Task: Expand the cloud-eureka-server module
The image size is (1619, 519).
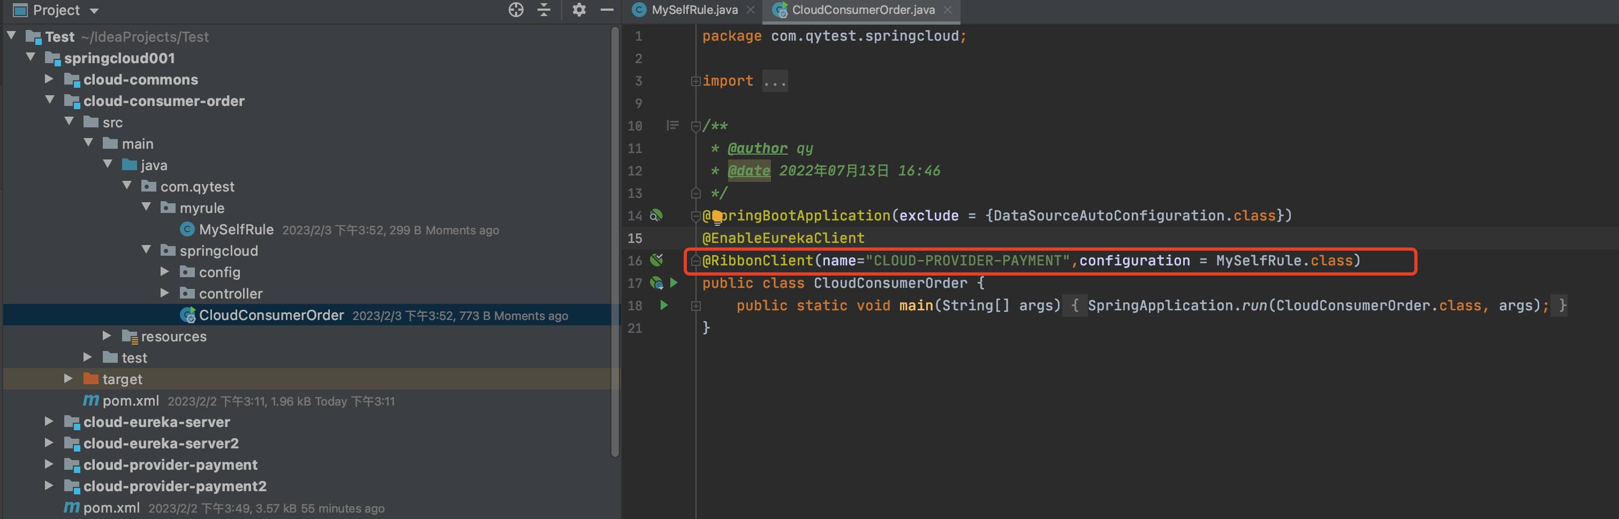Action: (x=49, y=421)
